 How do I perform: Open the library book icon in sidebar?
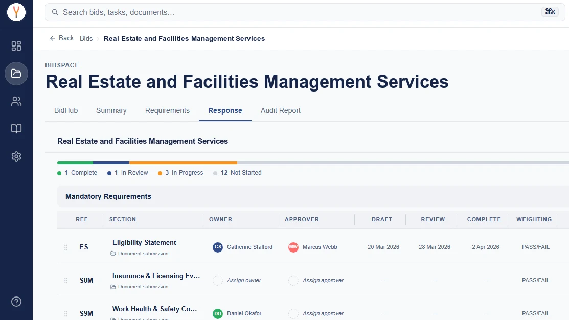pos(16,129)
